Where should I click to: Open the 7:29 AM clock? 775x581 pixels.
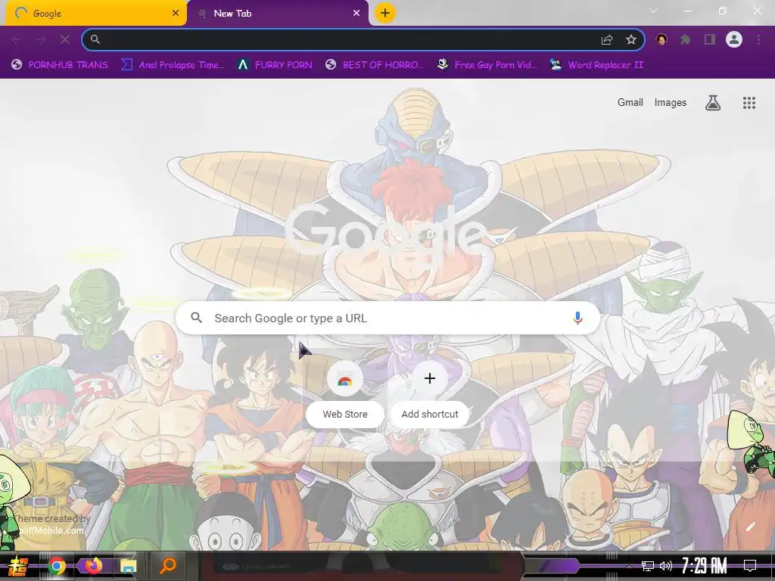tap(705, 566)
